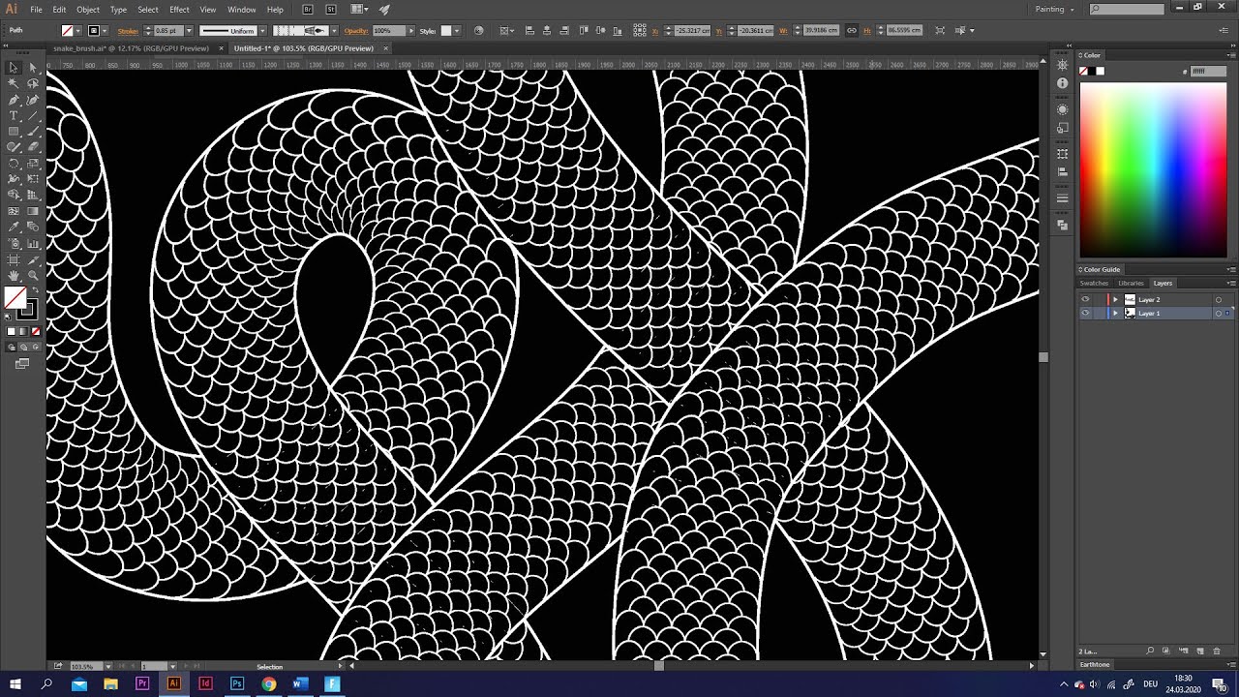The image size is (1239, 697).
Task: Open the Adobe Stock (St) button
Action: click(x=331, y=9)
